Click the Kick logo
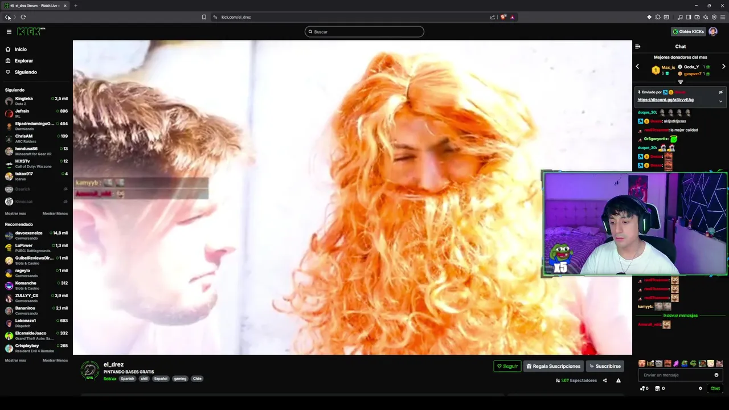The width and height of the screenshot is (729, 410). pos(31,31)
